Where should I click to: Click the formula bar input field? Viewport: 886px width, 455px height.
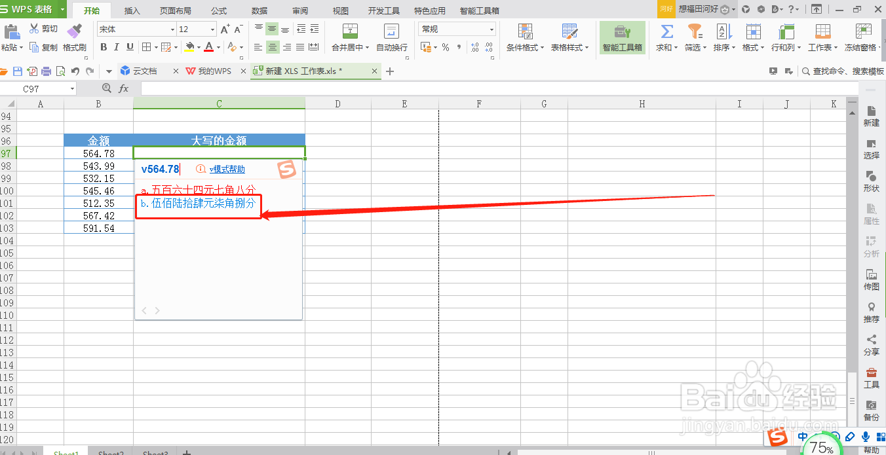tap(498, 88)
